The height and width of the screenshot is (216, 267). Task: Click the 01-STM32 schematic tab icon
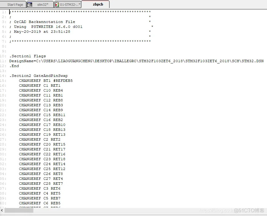(57, 5)
